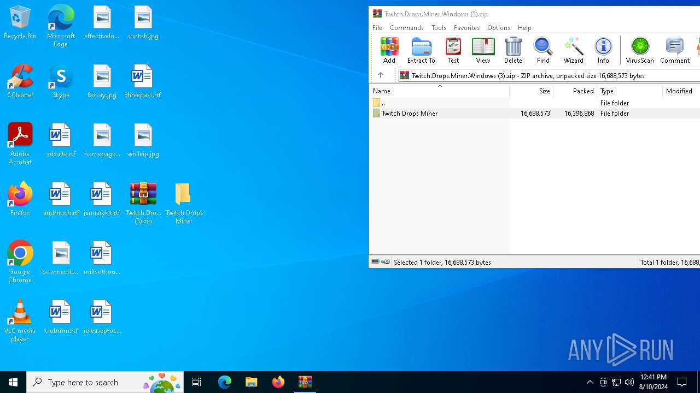Click the archive path address field
This screenshot has height=393, width=700.
[x=549, y=75]
